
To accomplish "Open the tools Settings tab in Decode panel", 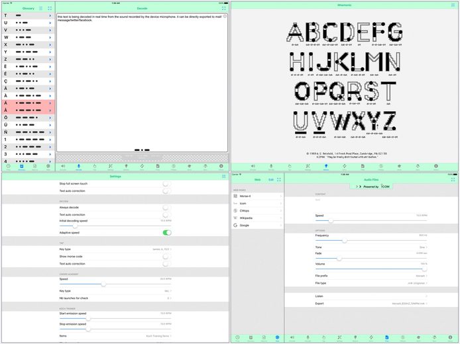I will [x=110, y=167].
